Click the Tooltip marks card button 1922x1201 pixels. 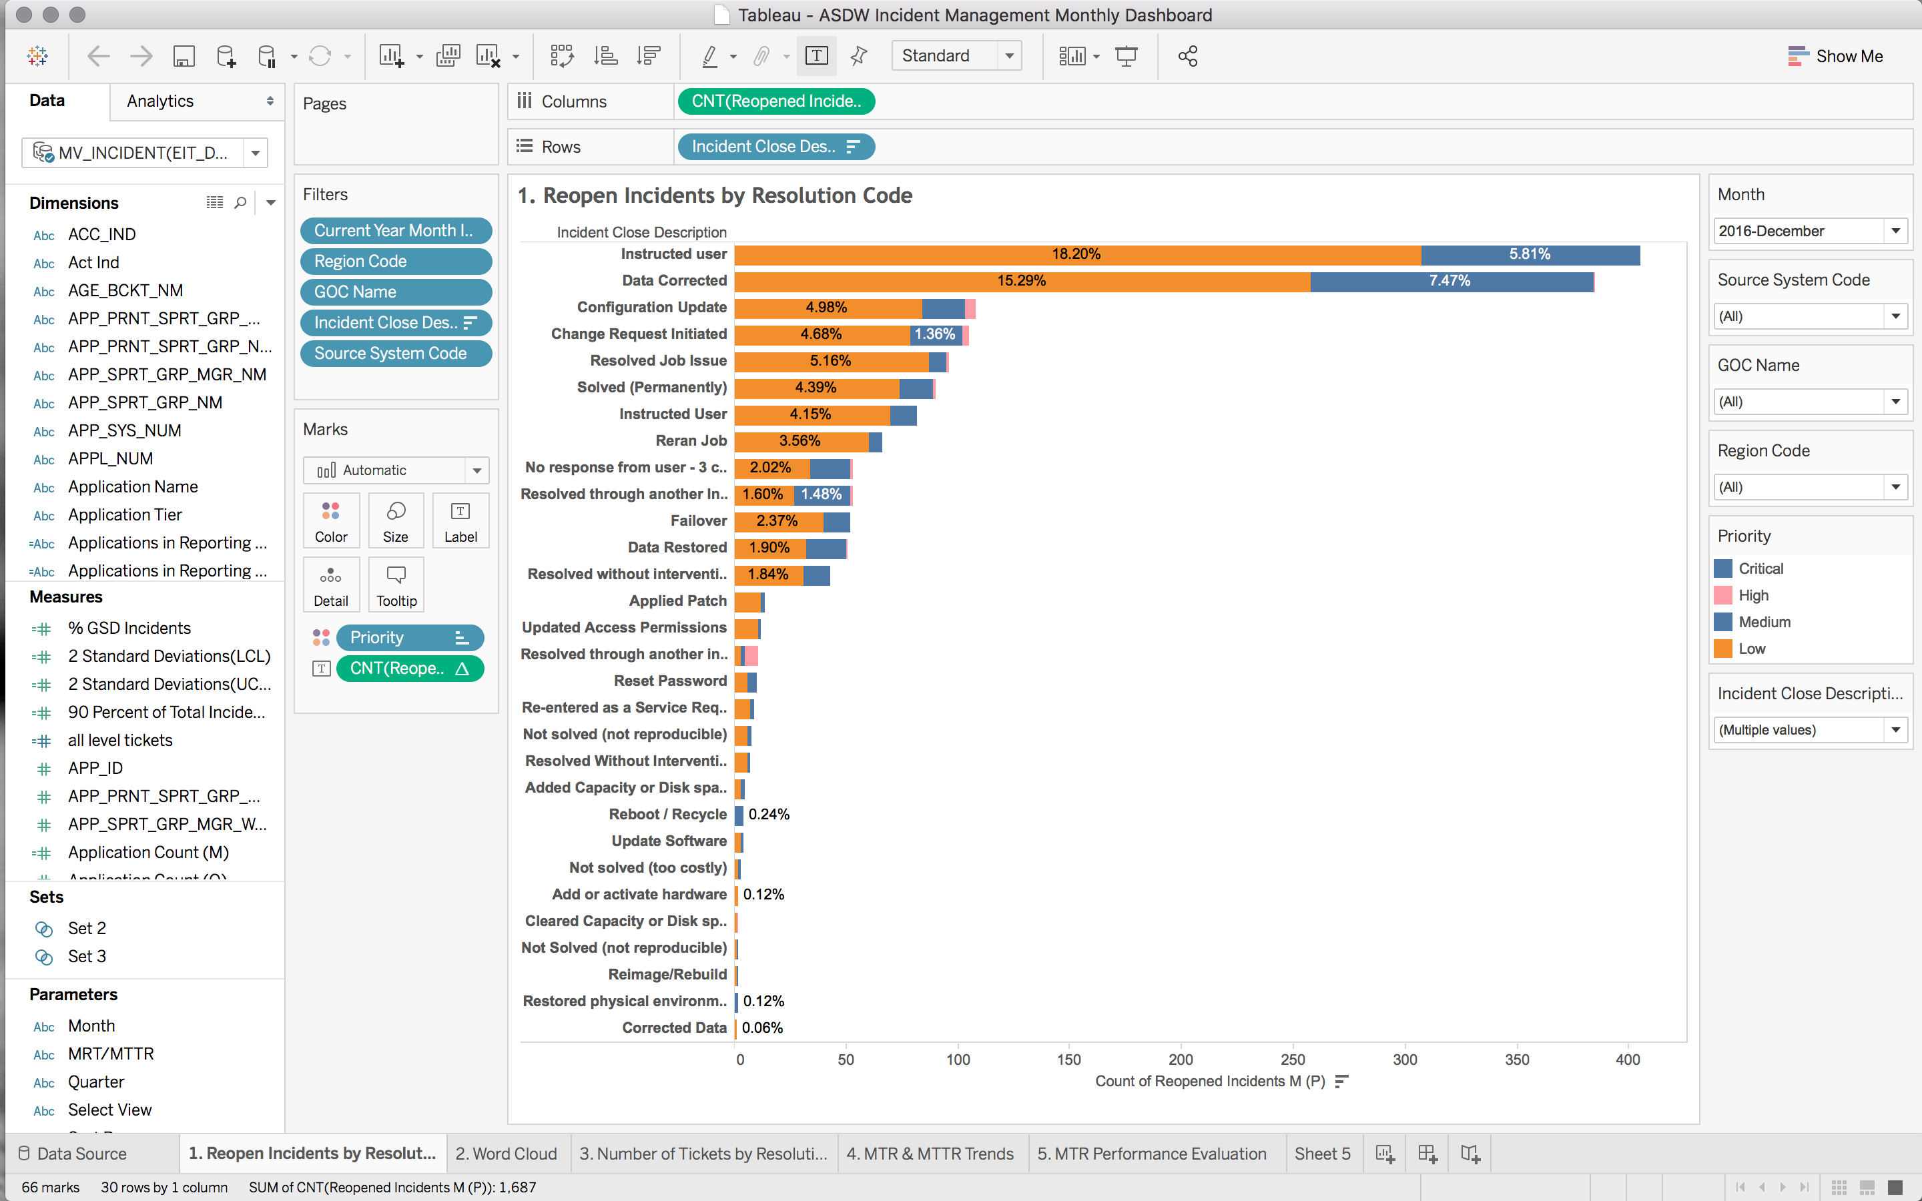pyautogui.click(x=396, y=584)
